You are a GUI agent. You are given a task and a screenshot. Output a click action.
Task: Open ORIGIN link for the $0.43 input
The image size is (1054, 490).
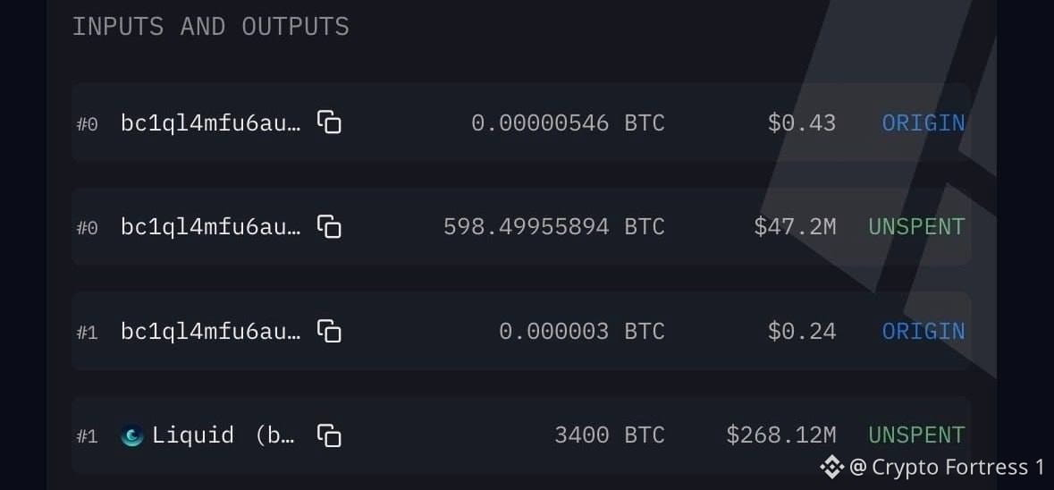(x=923, y=123)
